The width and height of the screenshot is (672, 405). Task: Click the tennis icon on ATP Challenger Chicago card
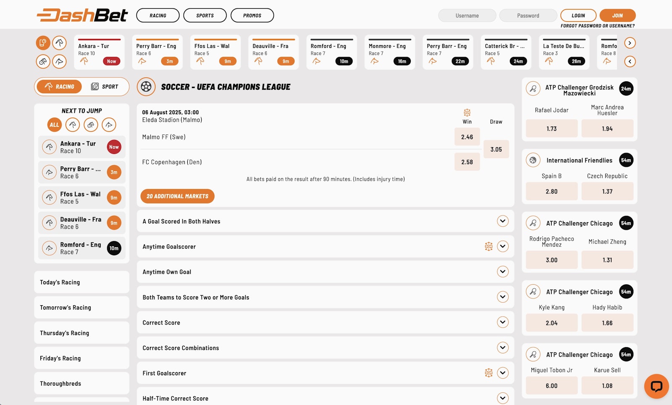(x=533, y=223)
